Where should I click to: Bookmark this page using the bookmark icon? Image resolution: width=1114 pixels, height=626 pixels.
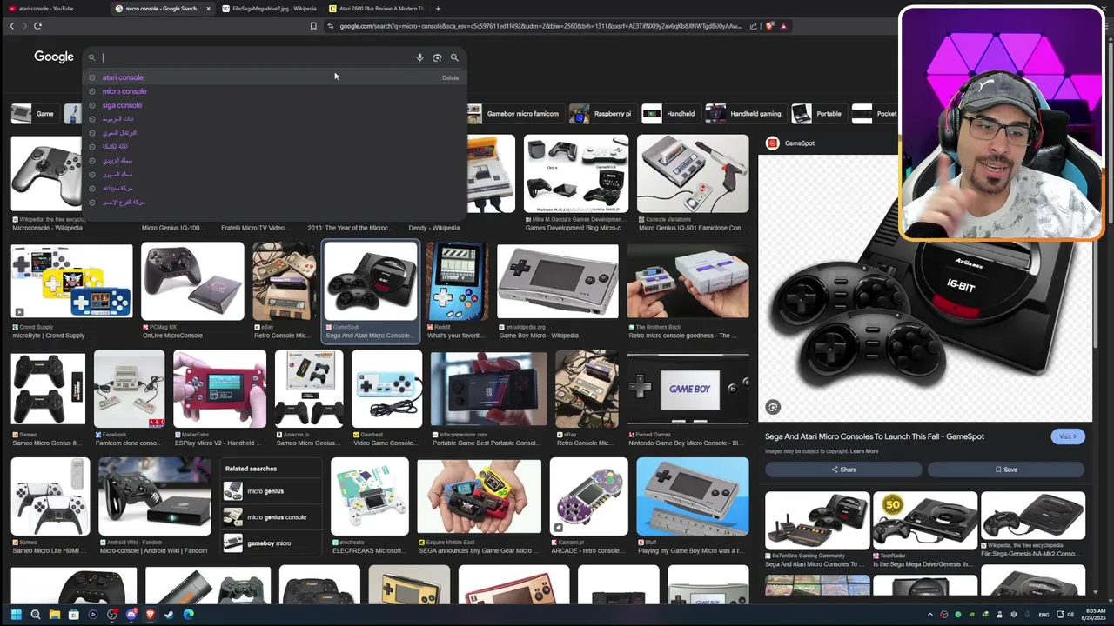click(313, 26)
